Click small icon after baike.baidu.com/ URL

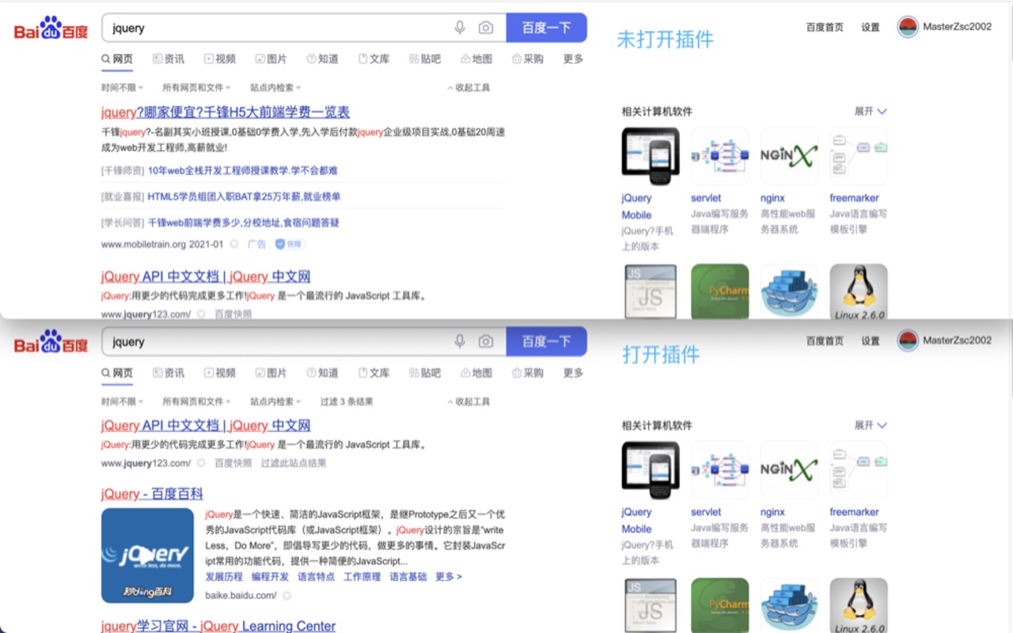pyautogui.click(x=286, y=595)
